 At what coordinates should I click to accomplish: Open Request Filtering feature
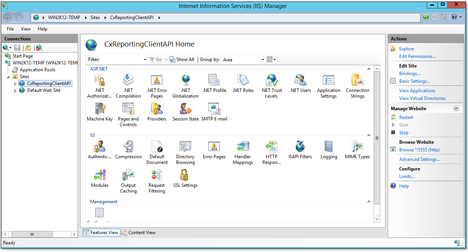pyautogui.click(x=157, y=181)
